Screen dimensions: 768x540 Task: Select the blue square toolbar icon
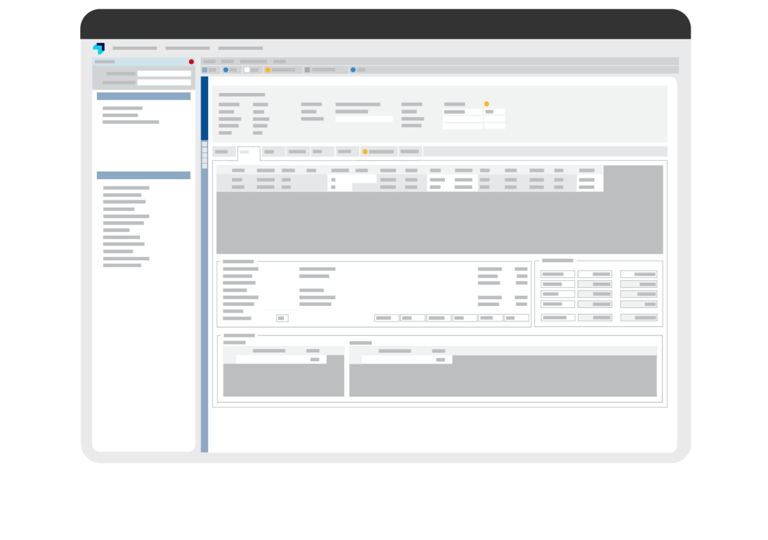204,69
